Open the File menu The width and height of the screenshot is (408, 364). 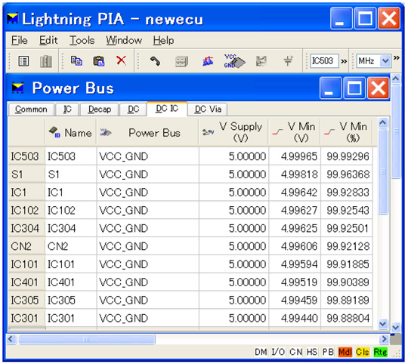19,40
